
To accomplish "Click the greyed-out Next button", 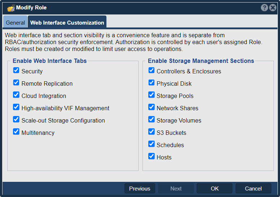I will (x=176, y=188).
